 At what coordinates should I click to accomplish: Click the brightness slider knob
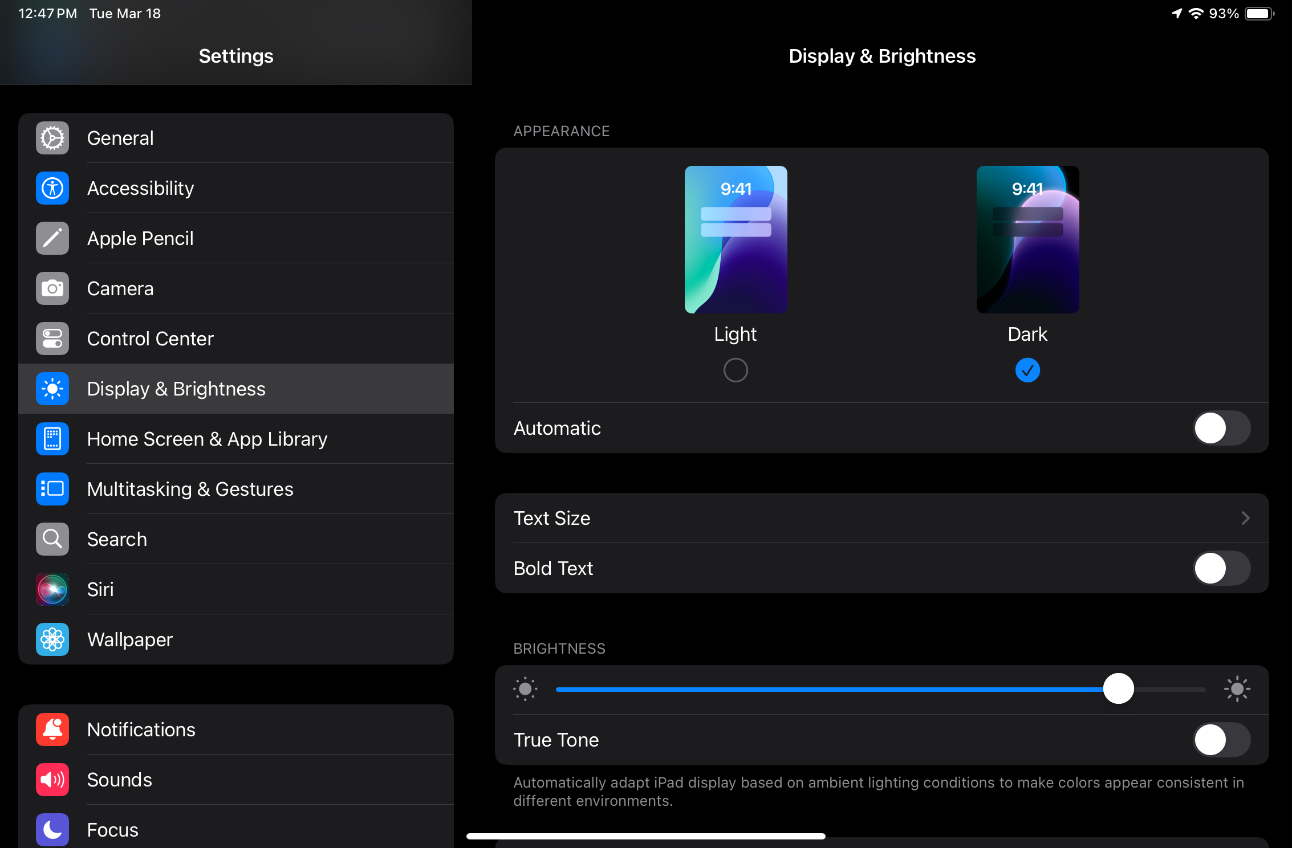[1118, 689]
